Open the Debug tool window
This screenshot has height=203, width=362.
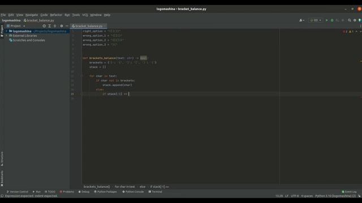click(x=84, y=192)
